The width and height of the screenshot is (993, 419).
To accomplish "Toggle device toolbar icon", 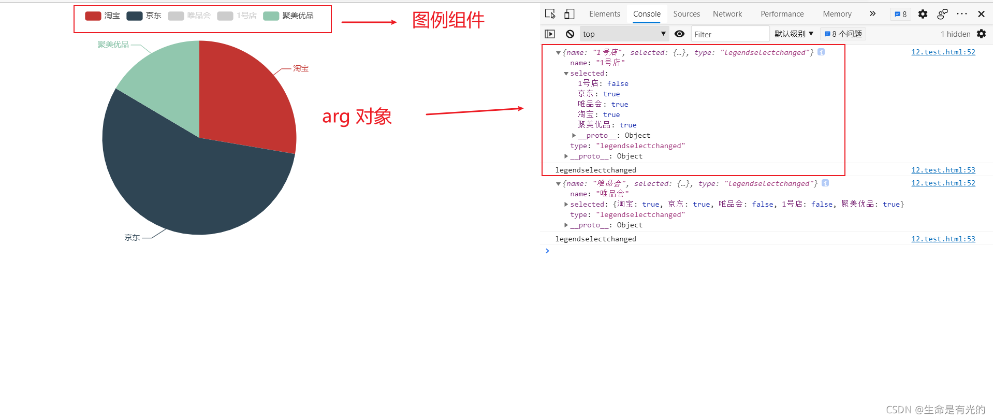I will click(569, 14).
